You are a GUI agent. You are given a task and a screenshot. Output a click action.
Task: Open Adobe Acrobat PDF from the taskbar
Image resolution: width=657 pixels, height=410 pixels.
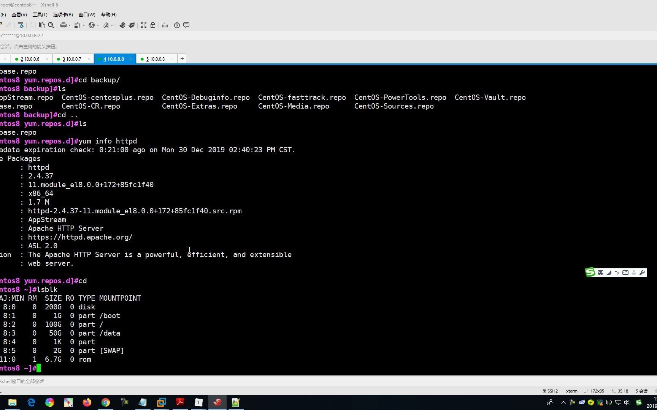[x=180, y=402]
